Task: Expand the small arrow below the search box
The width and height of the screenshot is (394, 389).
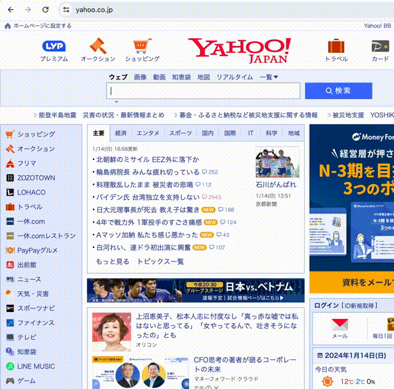Action: [116, 102]
